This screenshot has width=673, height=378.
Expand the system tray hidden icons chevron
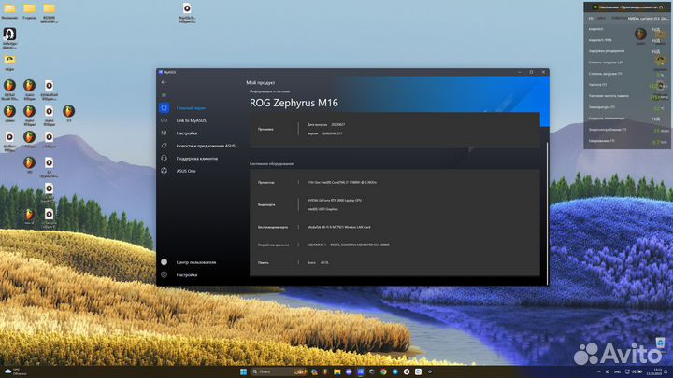[599, 371]
